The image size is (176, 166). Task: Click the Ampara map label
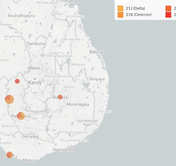[97, 79]
